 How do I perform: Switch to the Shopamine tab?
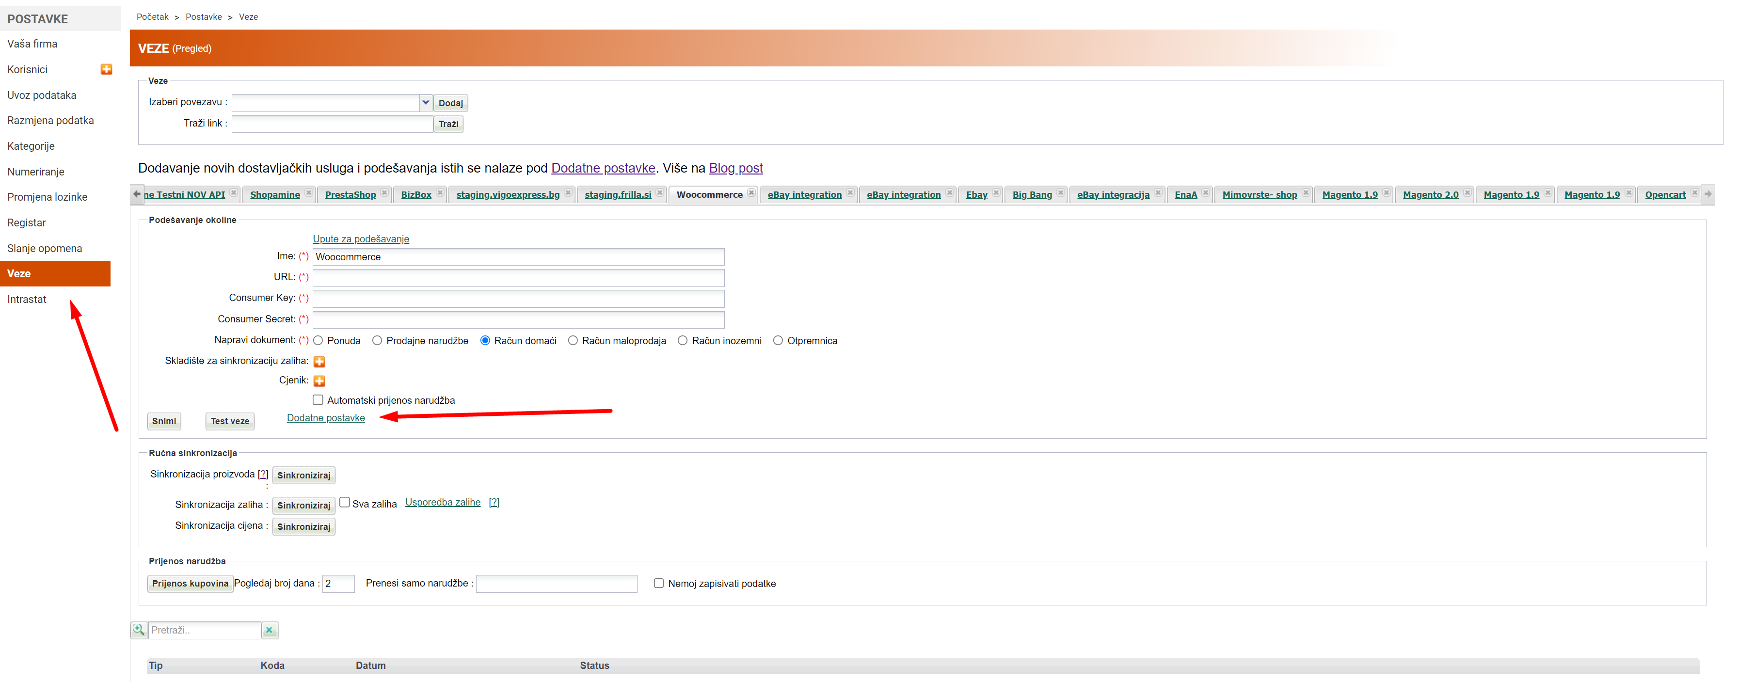point(274,195)
